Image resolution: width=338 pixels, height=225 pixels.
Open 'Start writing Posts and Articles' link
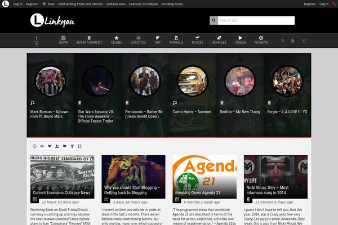[x=81, y=4]
